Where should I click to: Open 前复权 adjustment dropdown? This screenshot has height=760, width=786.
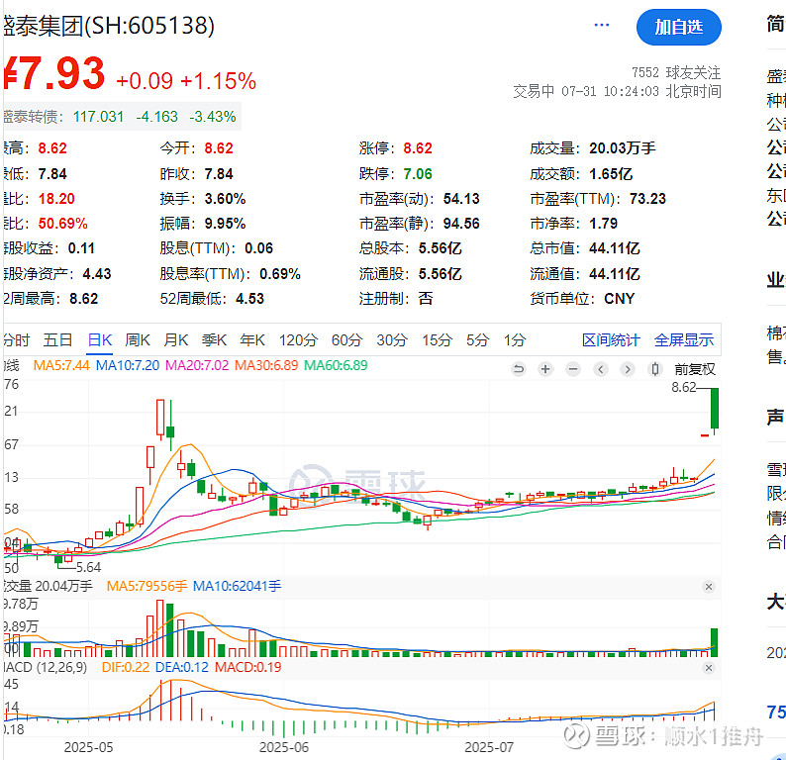tap(695, 370)
